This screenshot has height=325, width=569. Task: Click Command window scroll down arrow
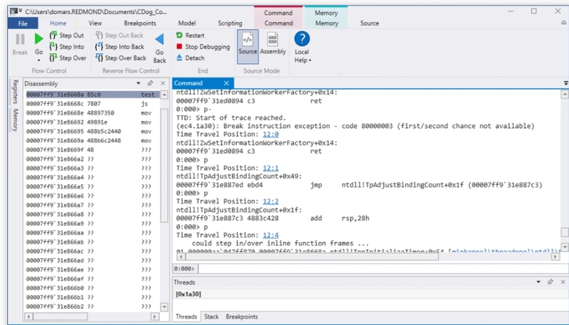(x=565, y=246)
